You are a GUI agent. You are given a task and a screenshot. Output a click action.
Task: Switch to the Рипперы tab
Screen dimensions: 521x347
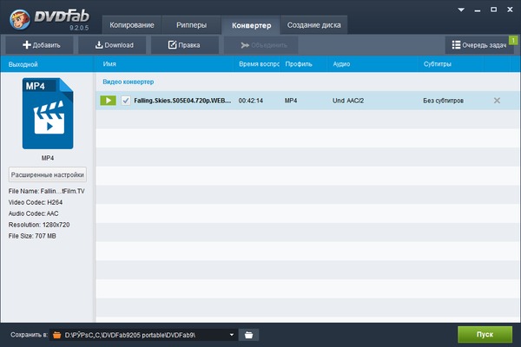191,24
